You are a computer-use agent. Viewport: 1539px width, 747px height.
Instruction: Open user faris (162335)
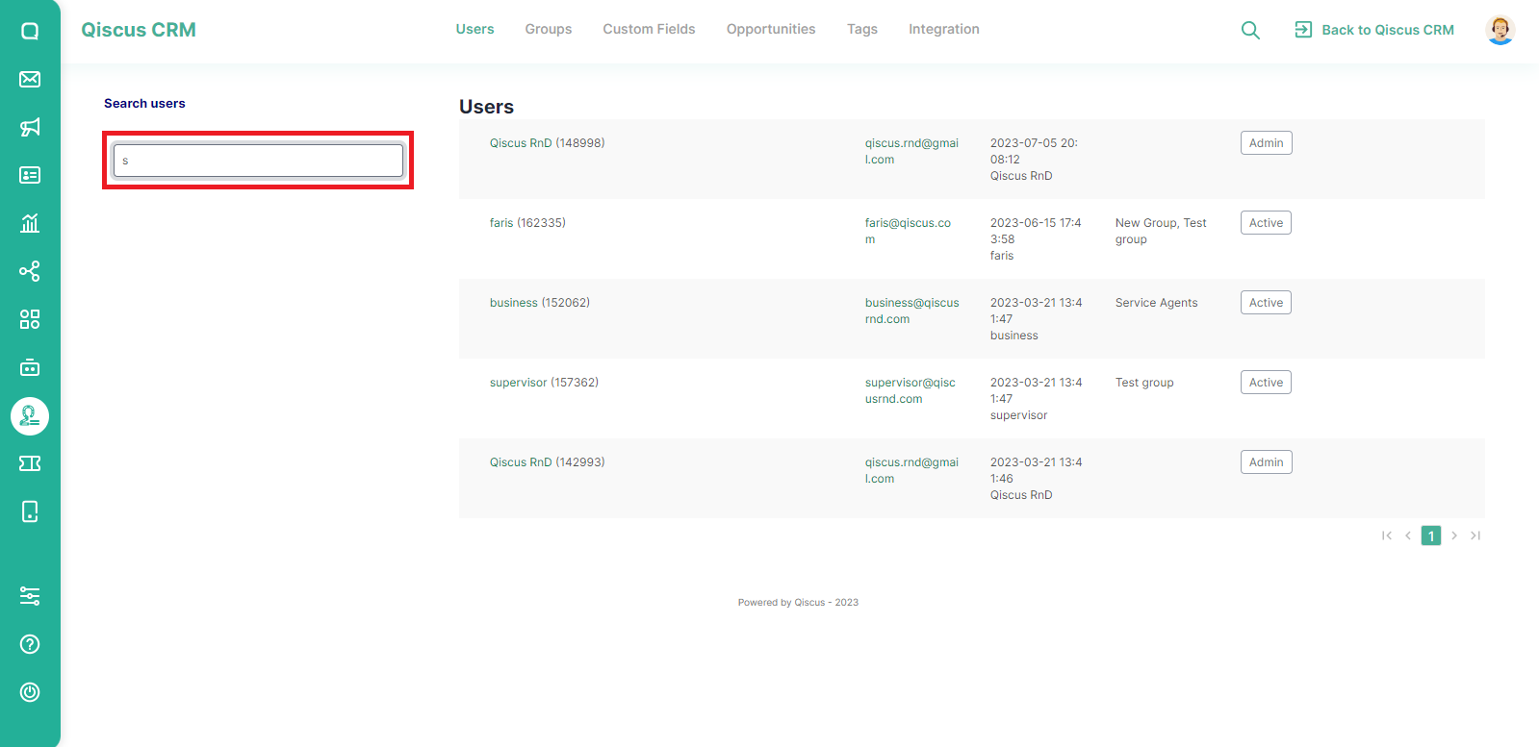527,223
